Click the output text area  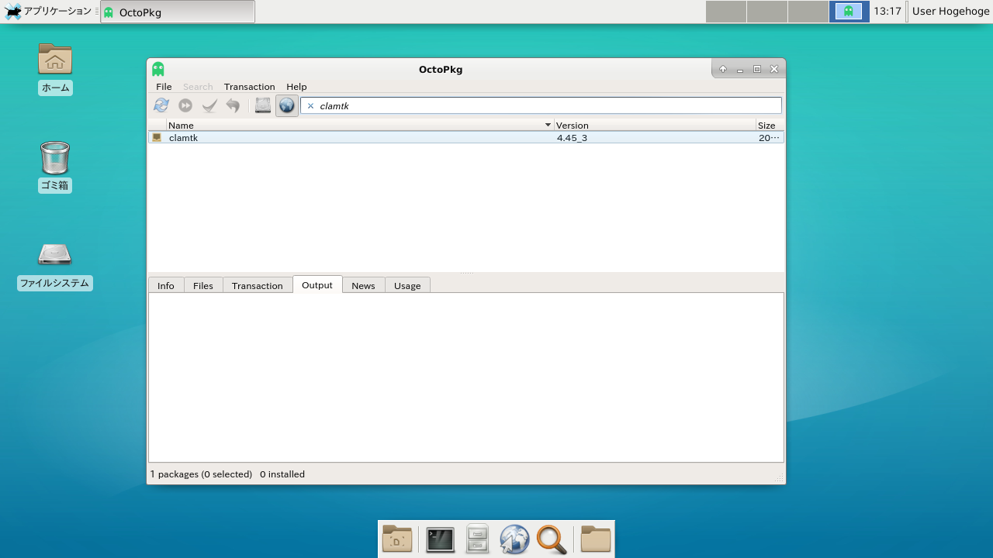coord(465,377)
